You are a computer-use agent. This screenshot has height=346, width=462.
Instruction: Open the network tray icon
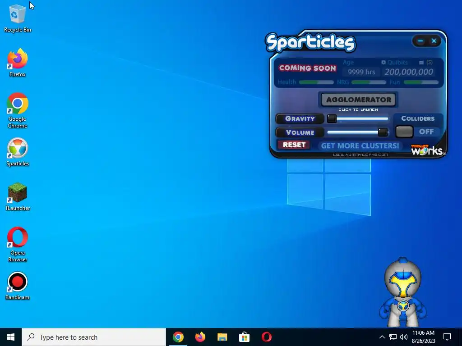pos(393,337)
